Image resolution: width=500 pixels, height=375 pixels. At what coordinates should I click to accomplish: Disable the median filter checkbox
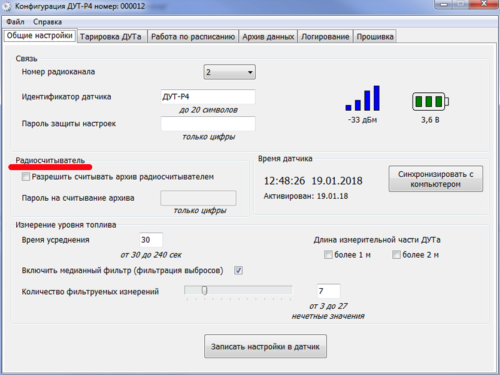[238, 270]
